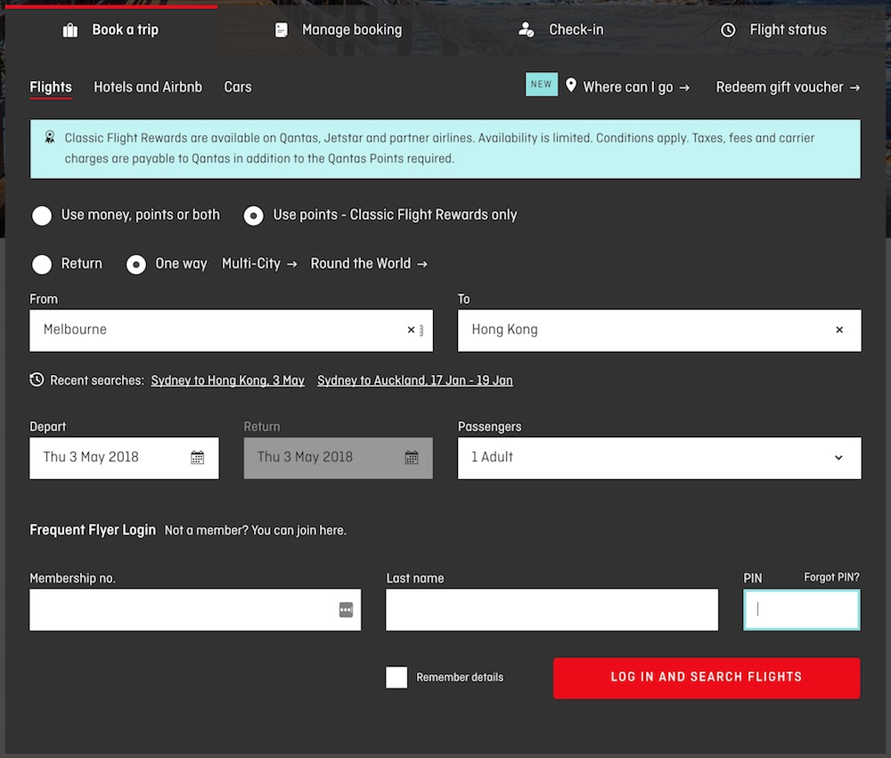
Task: Open the Book a trip tab
Action: point(110,30)
